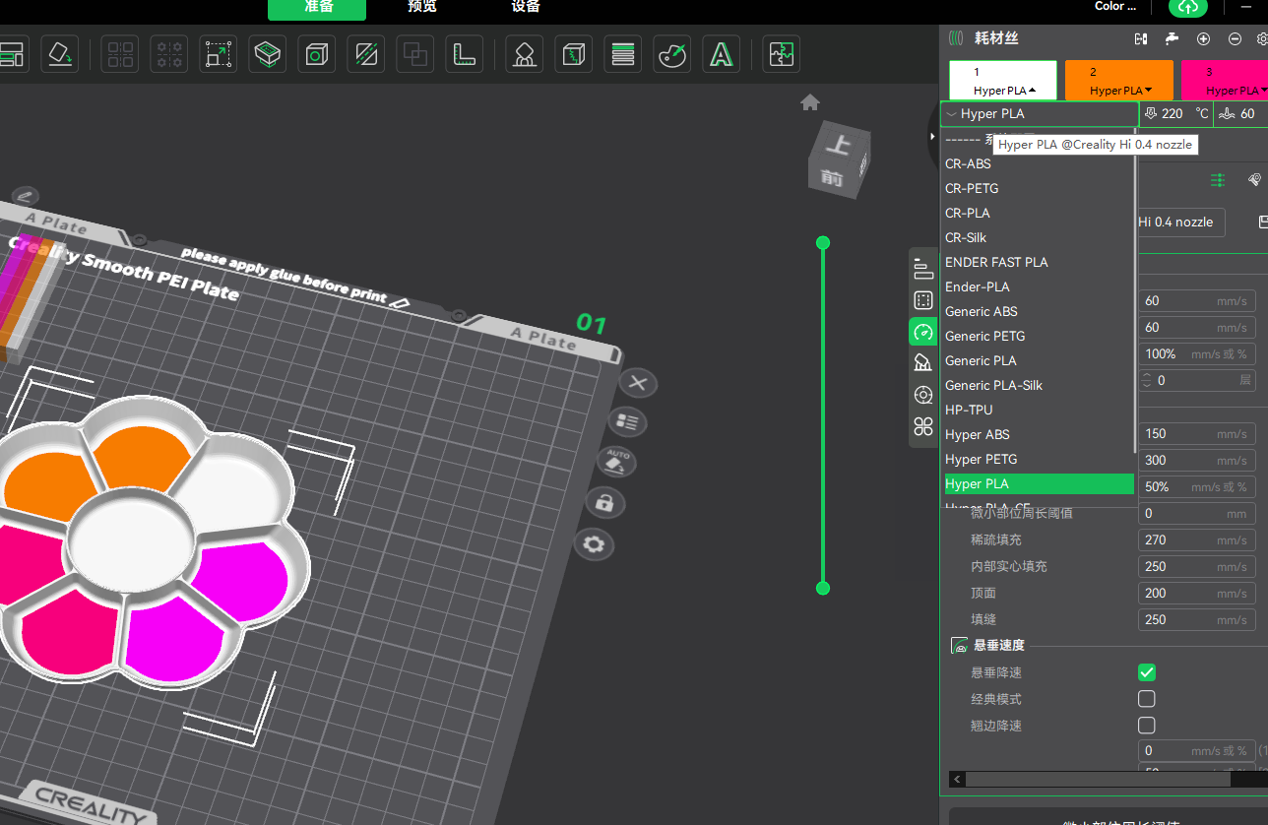Screen dimensions: 1268x825
Task: Click the layer stepper arrows beside 0 层
Action: (x=1146, y=380)
